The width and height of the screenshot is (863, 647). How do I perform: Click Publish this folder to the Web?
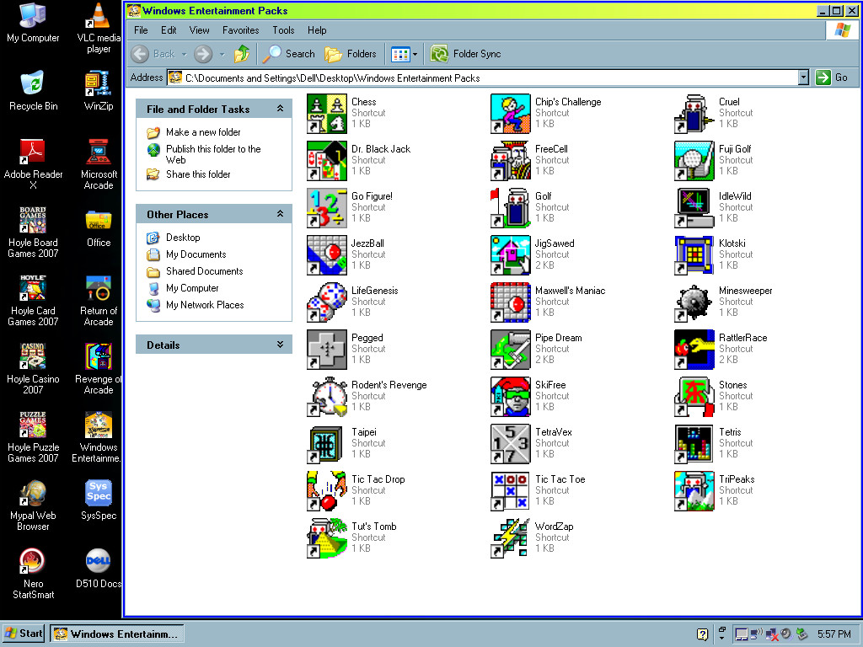tap(213, 154)
